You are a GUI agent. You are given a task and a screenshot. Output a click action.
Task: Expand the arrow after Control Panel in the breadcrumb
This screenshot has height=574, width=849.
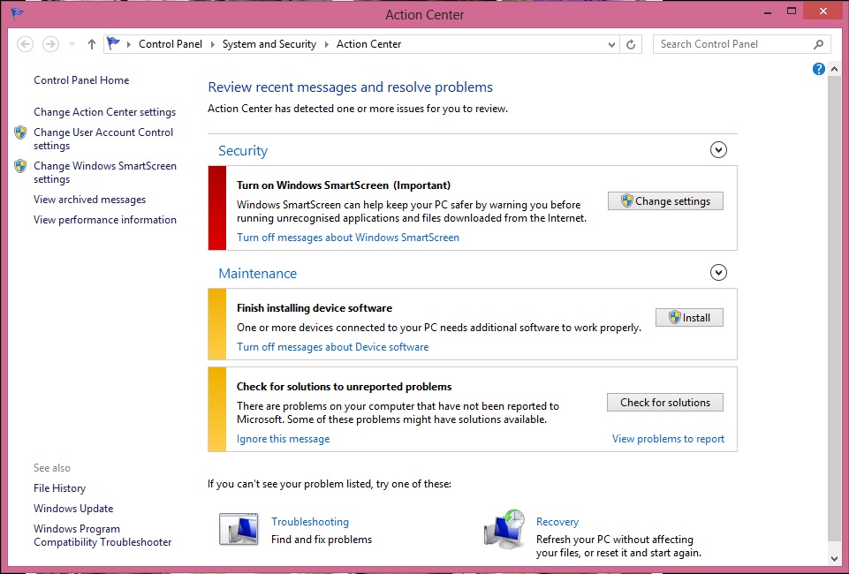[x=212, y=44]
